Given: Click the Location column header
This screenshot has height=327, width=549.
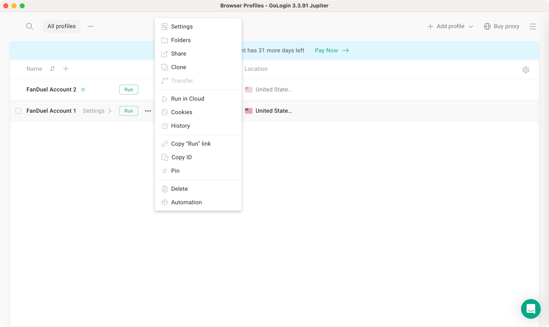Looking at the screenshot, I should [x=256, y=69].
